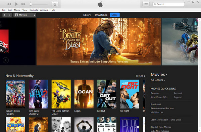Open the Fist Fight movie poster
The width and height of the screenshot is (201, 132).
pyautogui.click(x=130, y=94)
